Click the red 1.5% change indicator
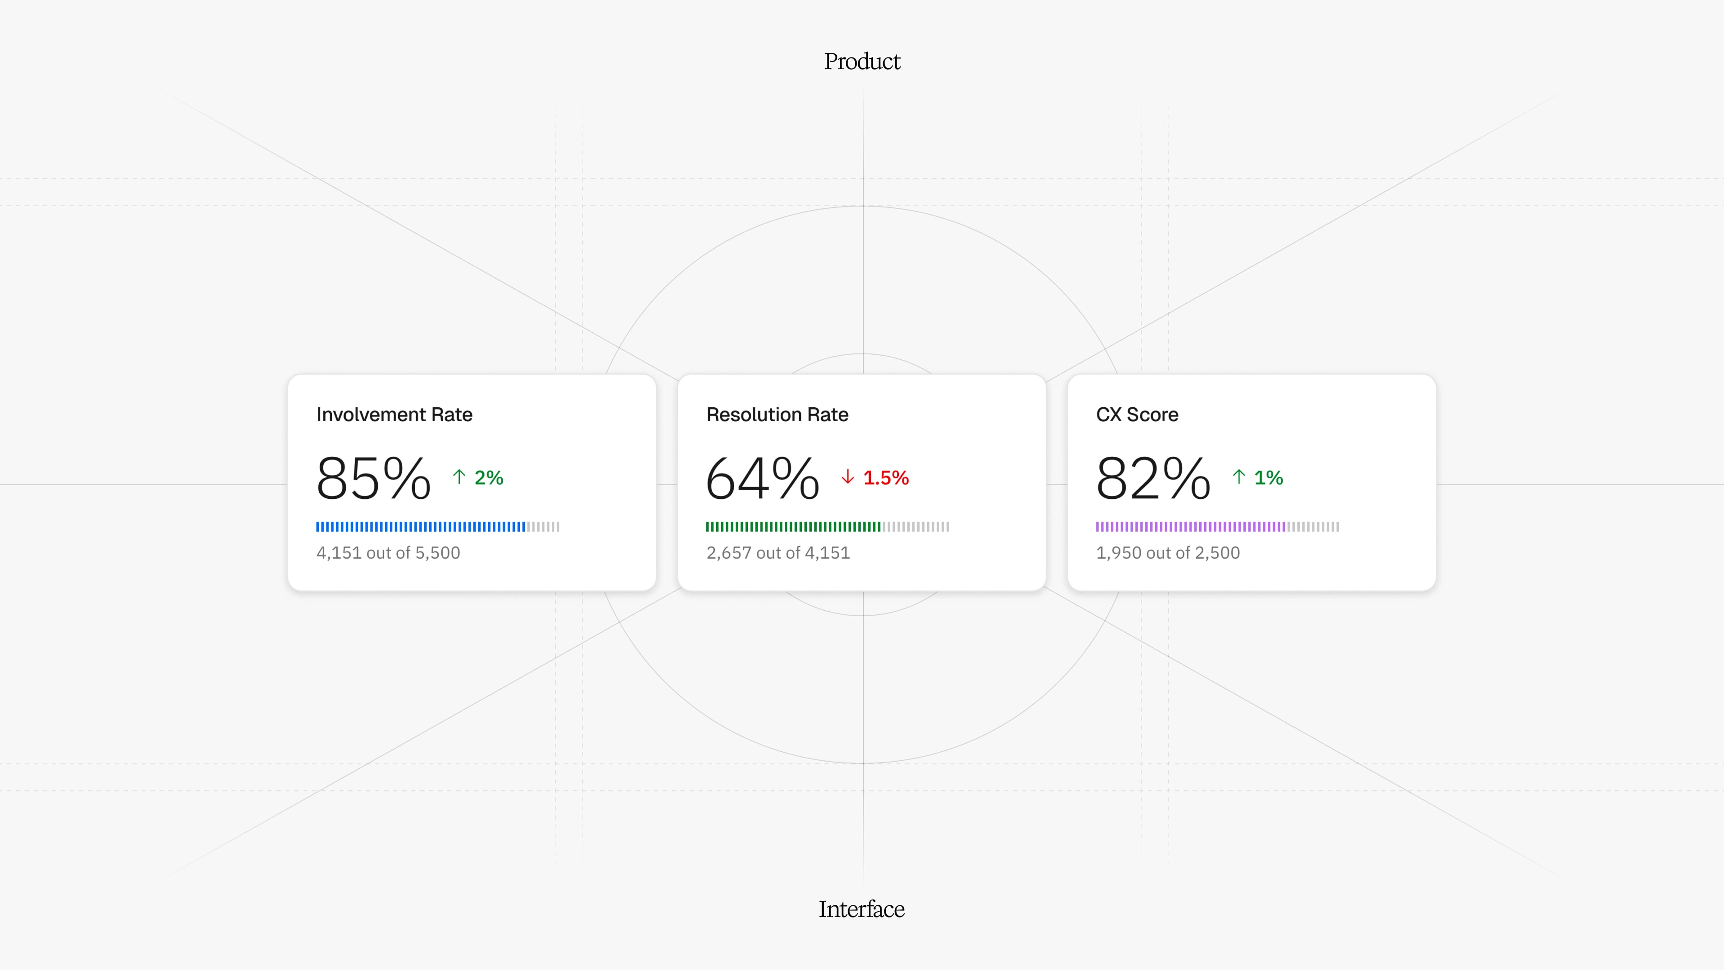This screenshot has width=1724, height=970. coord(885,478)
